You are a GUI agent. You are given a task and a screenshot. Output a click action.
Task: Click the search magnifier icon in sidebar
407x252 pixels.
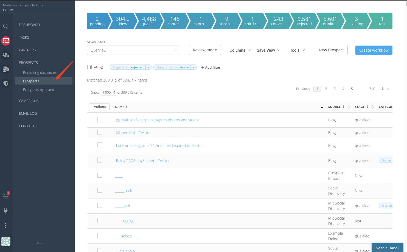(6, 26)
